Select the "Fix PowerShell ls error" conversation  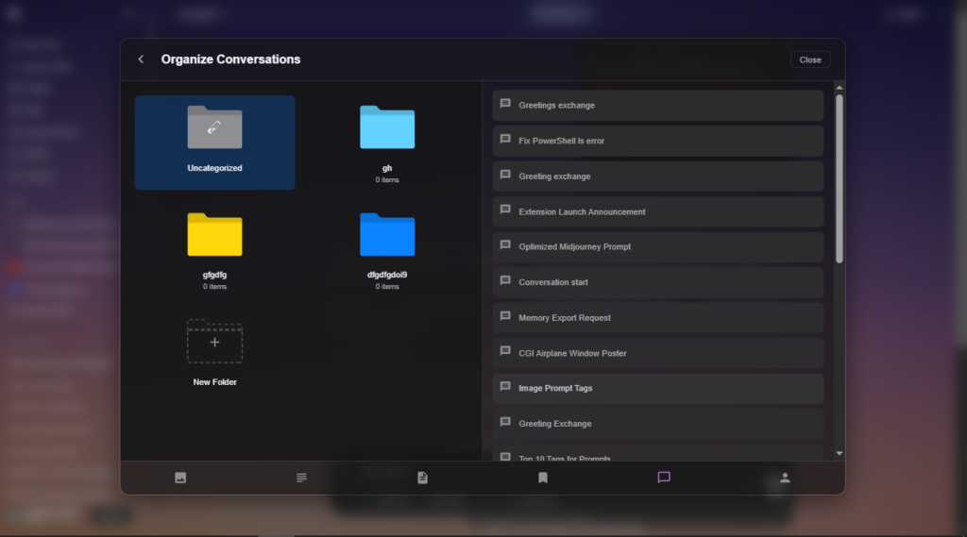tap(657, 141)
